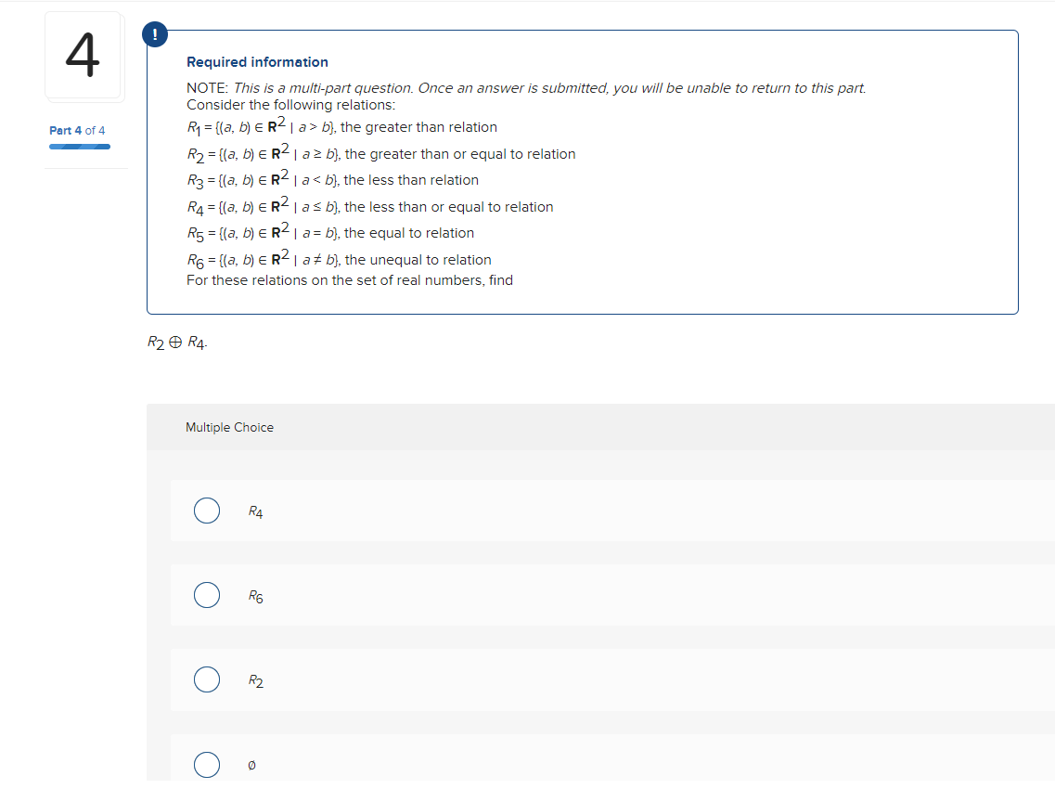Select the R4 radio button

tap(206, 511)
